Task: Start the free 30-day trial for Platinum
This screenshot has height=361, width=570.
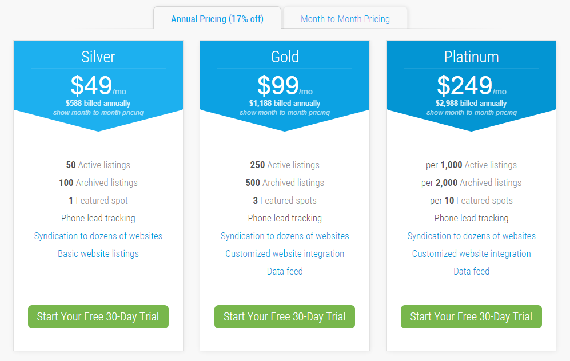Action: pyautogui.click(x=471, y=316)
